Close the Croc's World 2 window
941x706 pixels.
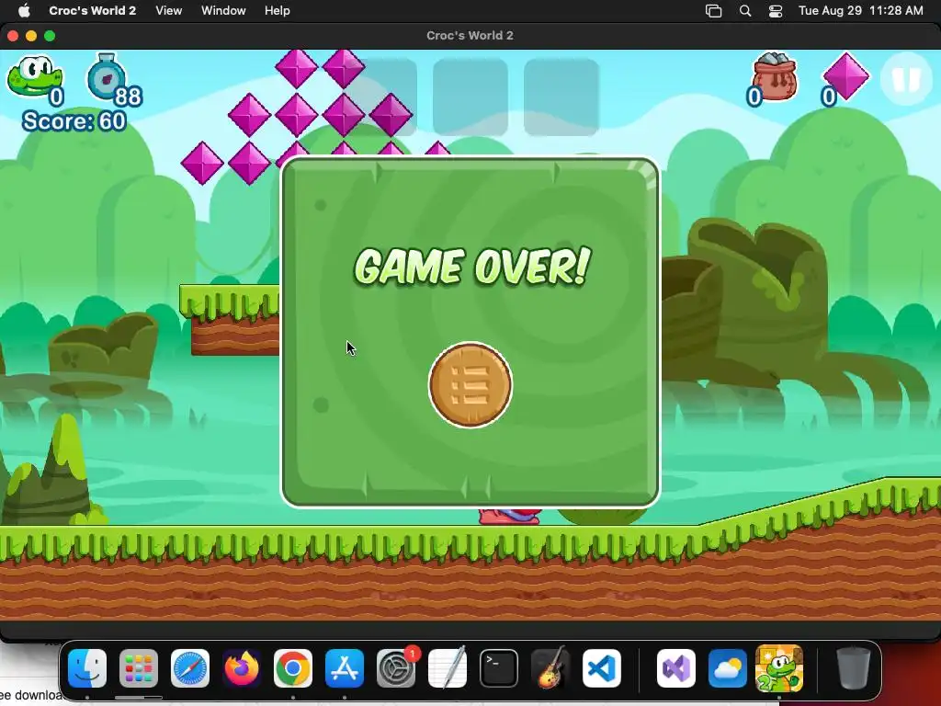13,36
